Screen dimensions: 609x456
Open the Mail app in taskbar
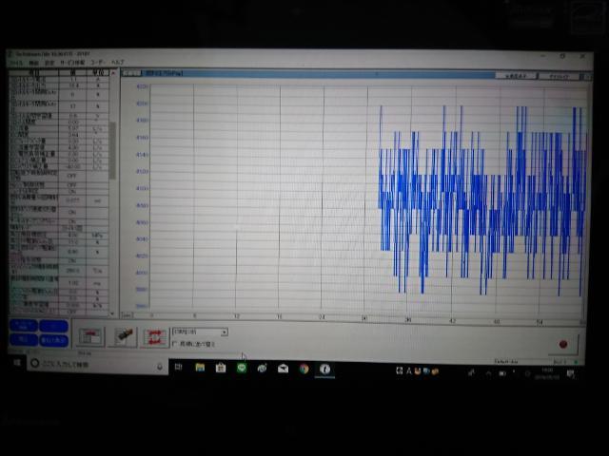[x=283, y=368]
